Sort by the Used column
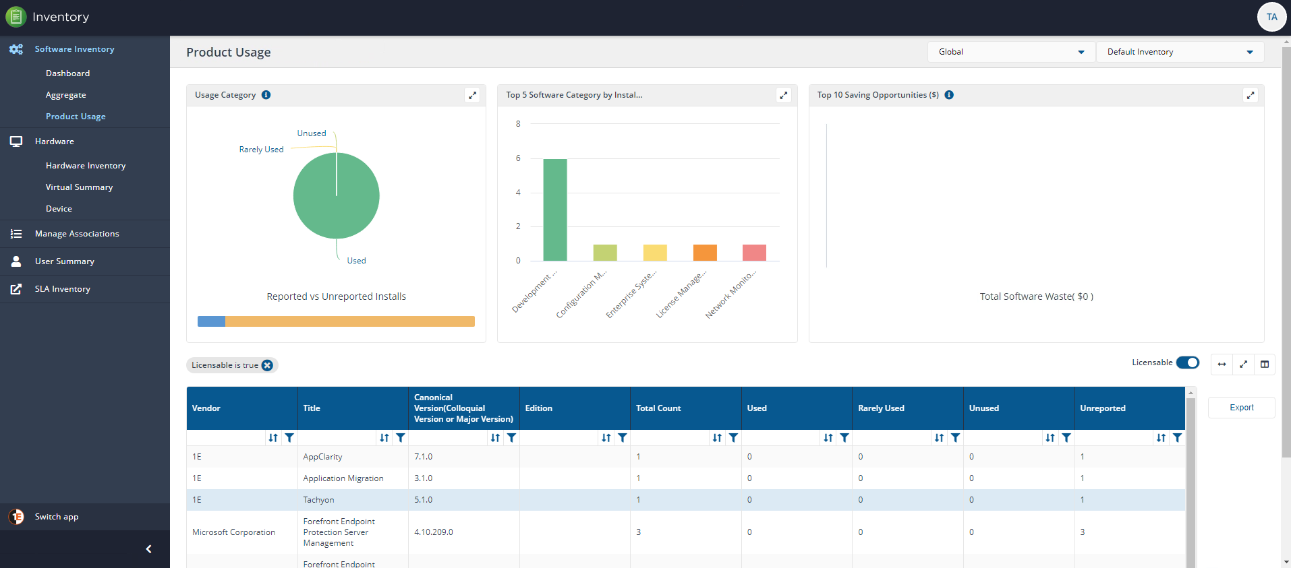This screenshot has width=1291, height=568. tap(828, 438)
